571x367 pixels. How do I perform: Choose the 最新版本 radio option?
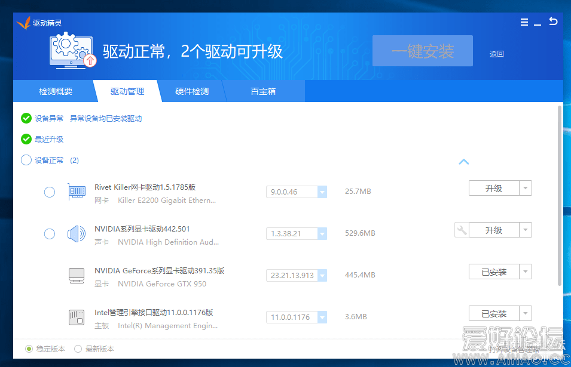(78, 349)
